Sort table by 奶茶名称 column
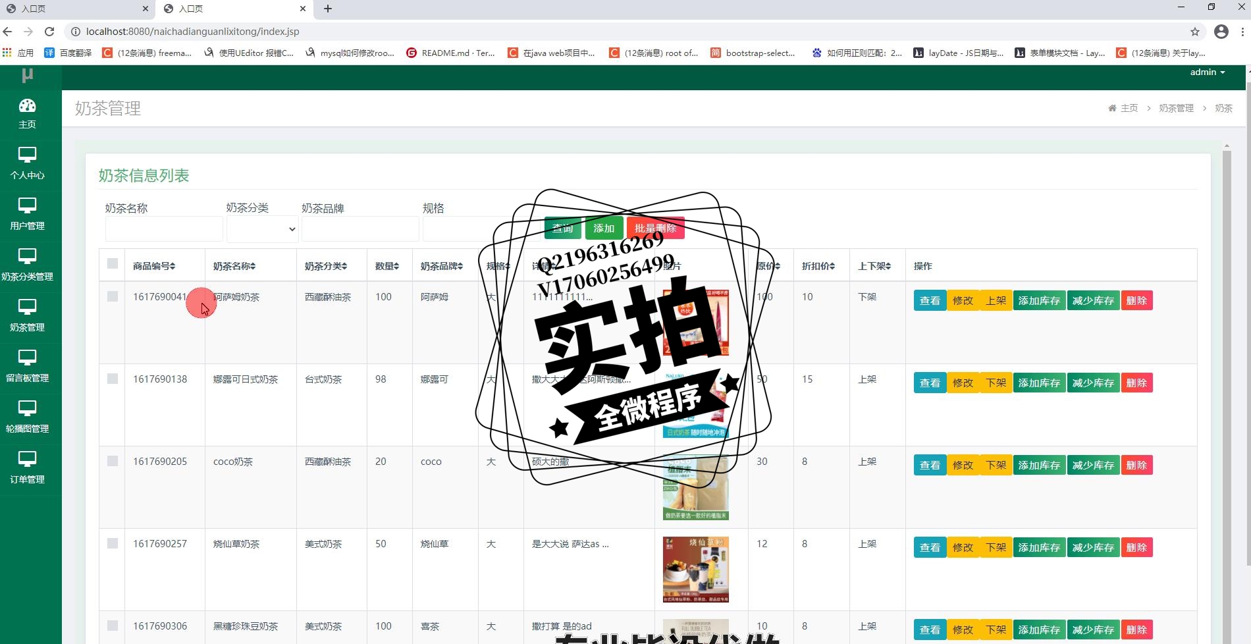This screenshot has height=644, width=1251. [234, 266]
